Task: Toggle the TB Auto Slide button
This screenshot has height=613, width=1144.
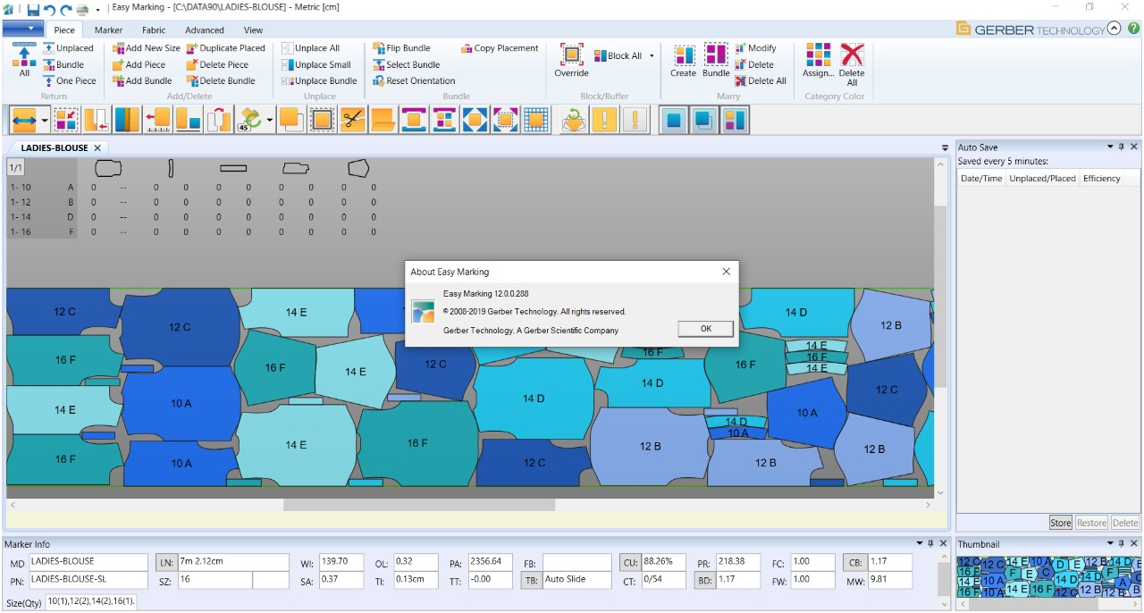Action: click(530, 580)
